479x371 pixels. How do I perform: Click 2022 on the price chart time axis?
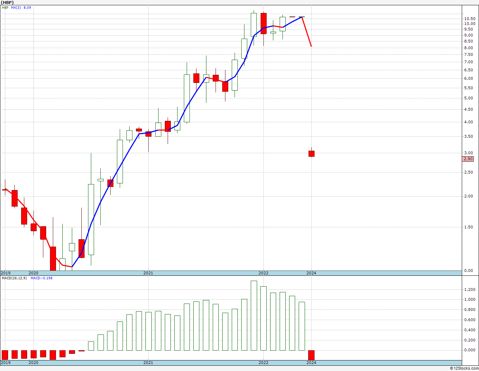click(x=263, y=273)
